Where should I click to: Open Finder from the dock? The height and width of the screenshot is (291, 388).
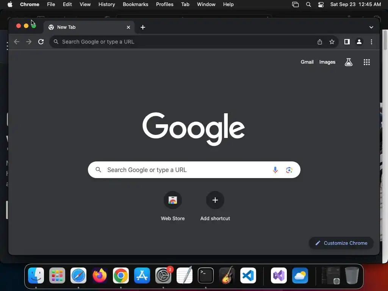pos(36,275)
